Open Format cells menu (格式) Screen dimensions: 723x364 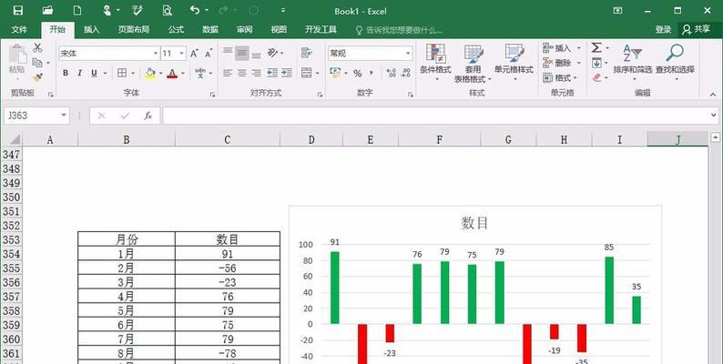pos(561,78)
